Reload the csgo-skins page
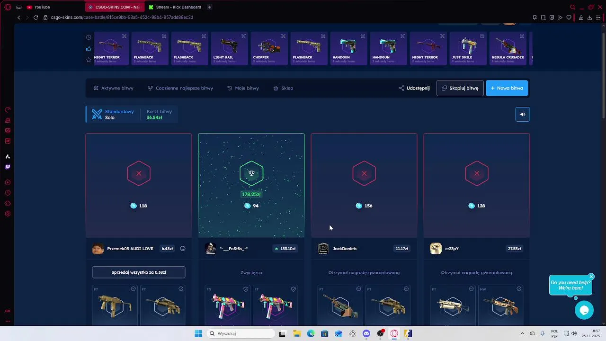The image size is (606, 341). click(36, 18)
